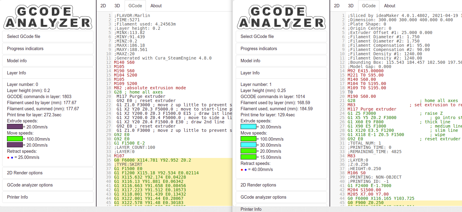Viewport: 462px width, 212px height.
Task: Click the red retract dot in left panel
Action: pos(8,158)
